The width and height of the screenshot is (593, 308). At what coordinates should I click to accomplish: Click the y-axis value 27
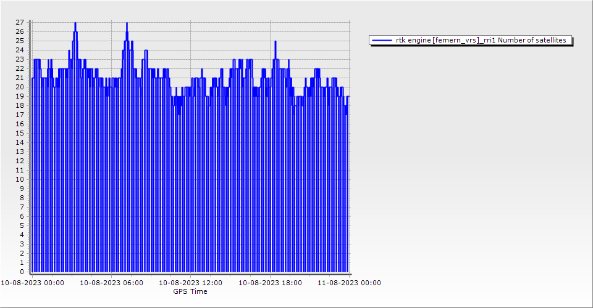click(x=20, y=22)
